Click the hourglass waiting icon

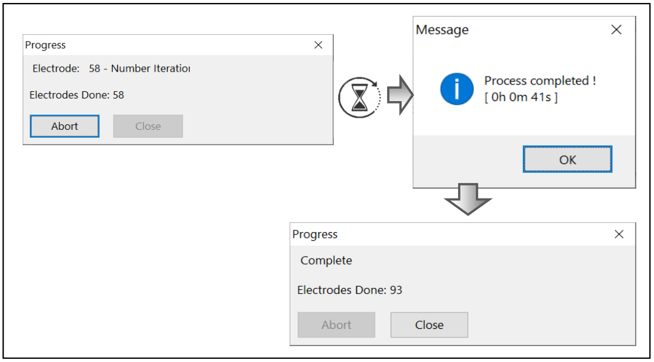(359, 97)
